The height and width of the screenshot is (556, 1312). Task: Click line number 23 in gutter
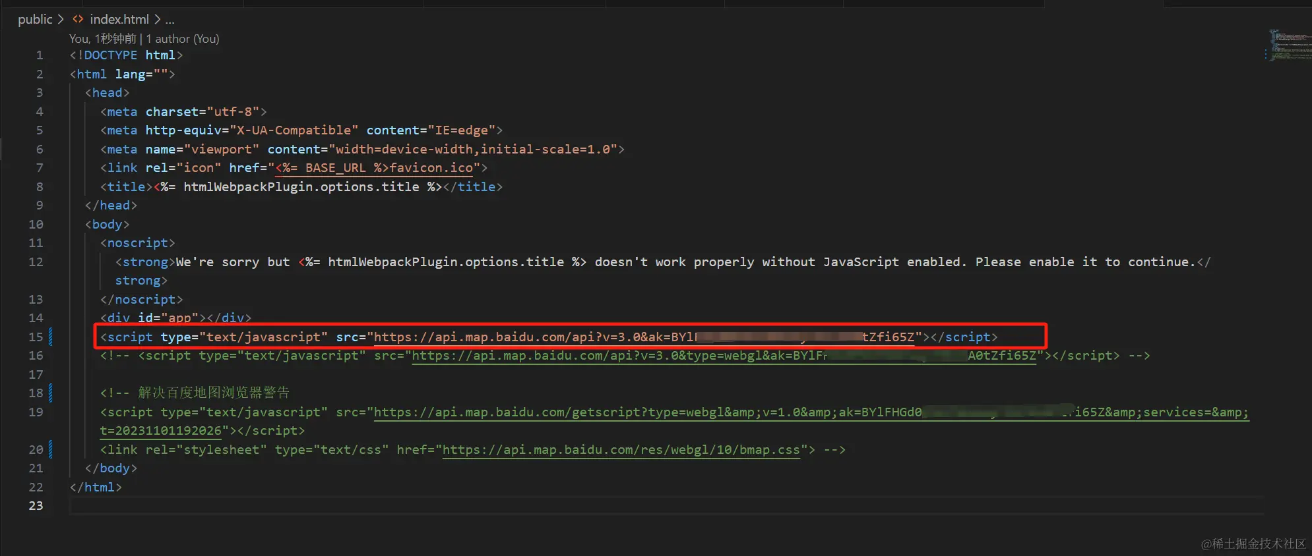click(36, 506)
